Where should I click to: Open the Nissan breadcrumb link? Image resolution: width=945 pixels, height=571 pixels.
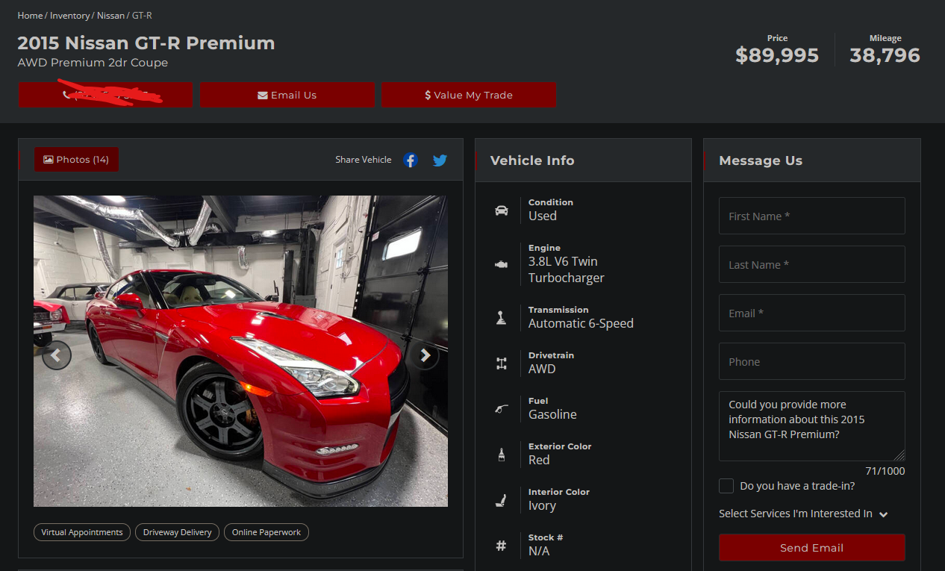tap(110, 16)
